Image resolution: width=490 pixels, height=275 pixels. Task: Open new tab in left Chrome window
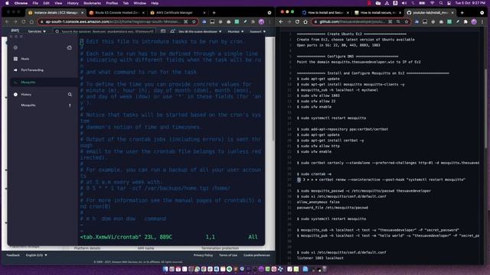tap(214, 13)
